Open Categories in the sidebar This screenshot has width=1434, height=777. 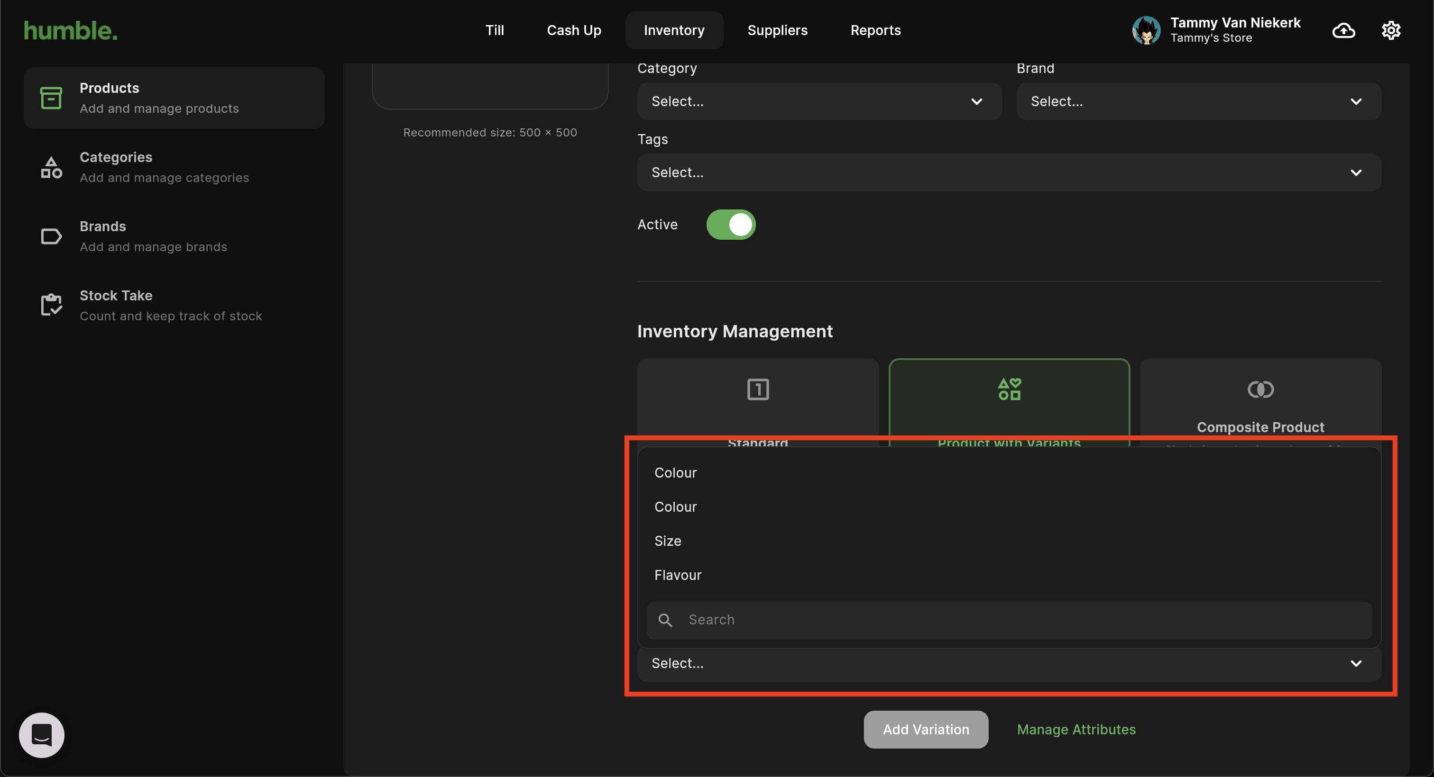point(174,167)
